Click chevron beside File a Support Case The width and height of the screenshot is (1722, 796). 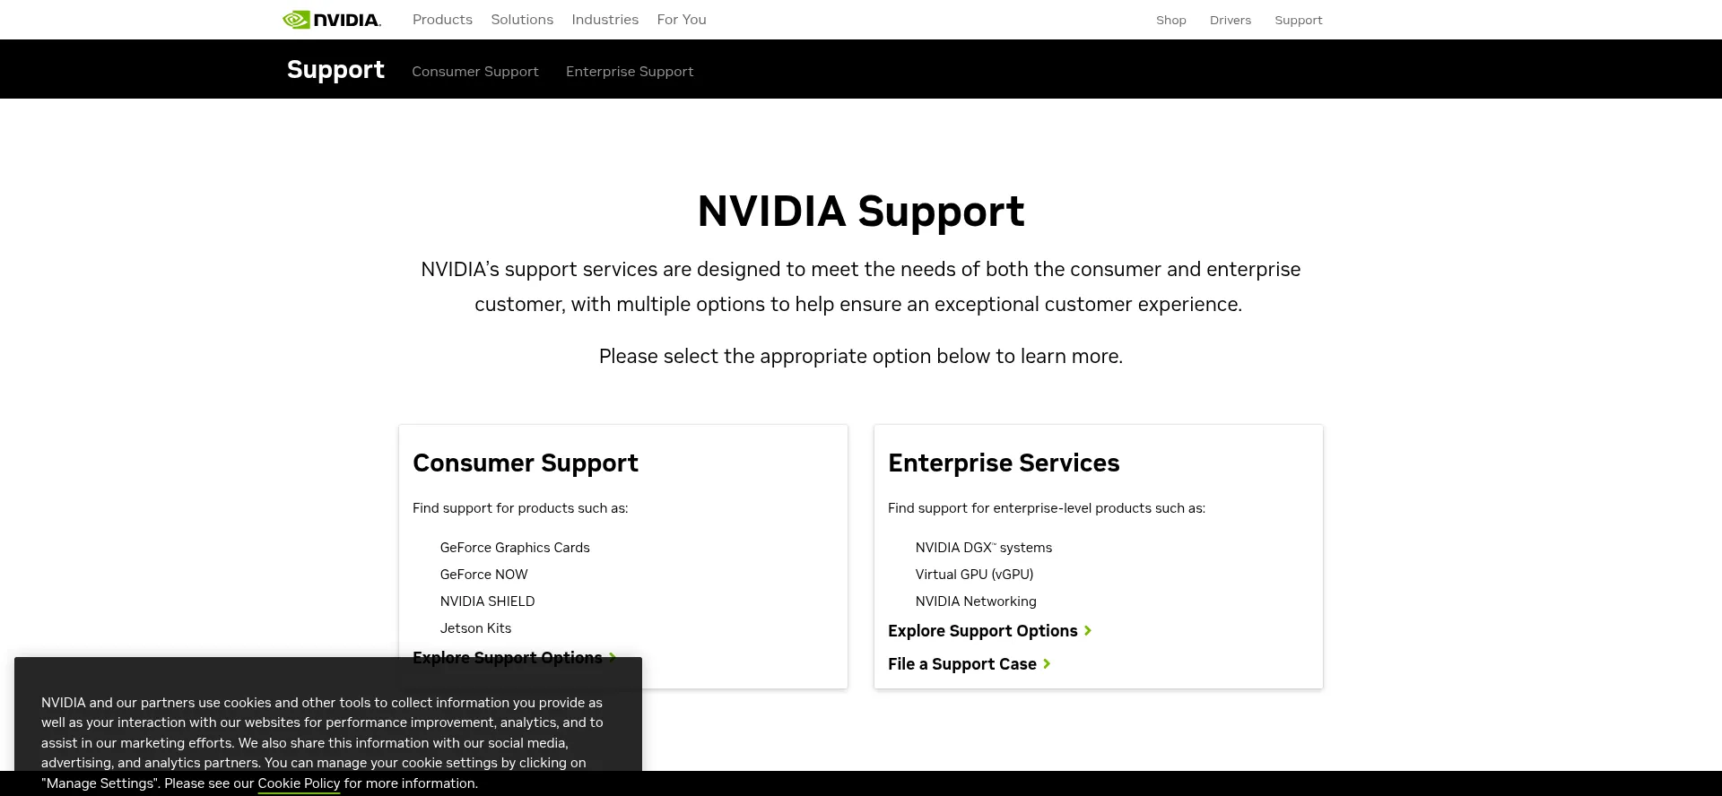tap(1047, 664)
